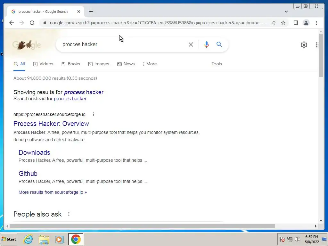Click the horizontal scrollbar thumb
The image size is (328, 246).
(142, 226)
